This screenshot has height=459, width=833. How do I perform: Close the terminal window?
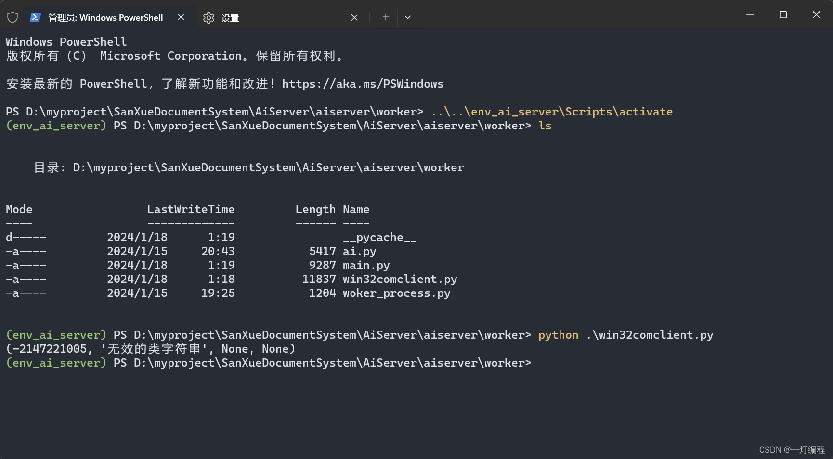coord(816,15)
